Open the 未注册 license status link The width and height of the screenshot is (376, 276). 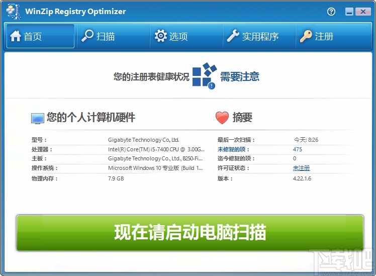[x=301, y=168]
